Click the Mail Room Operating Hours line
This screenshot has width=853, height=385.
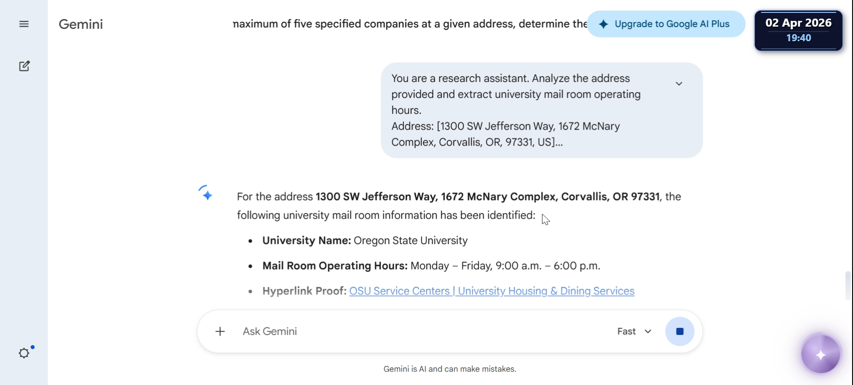[x=431, y=266]
